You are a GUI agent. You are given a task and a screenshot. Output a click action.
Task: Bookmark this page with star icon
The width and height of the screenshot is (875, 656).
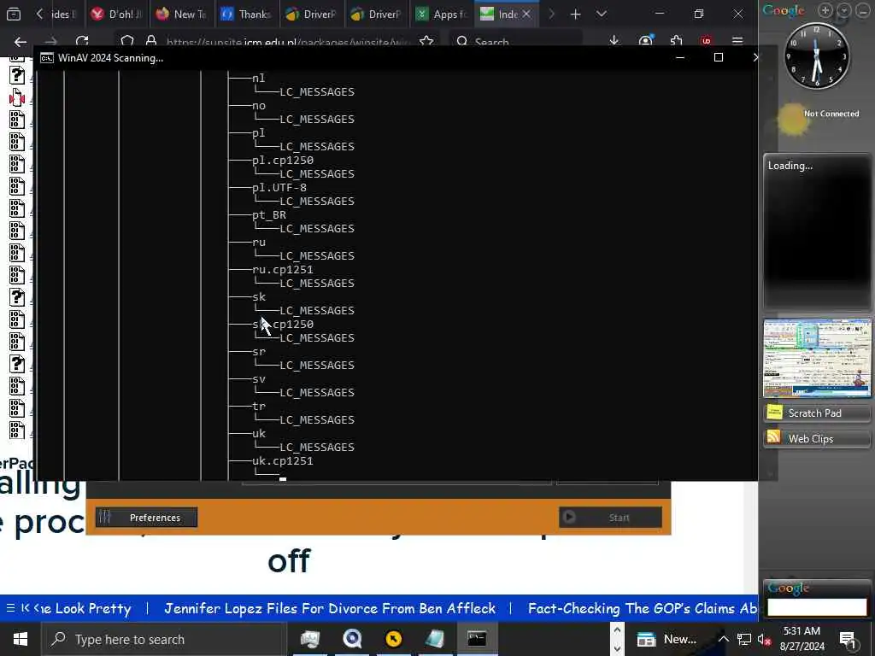pos(426,41)
